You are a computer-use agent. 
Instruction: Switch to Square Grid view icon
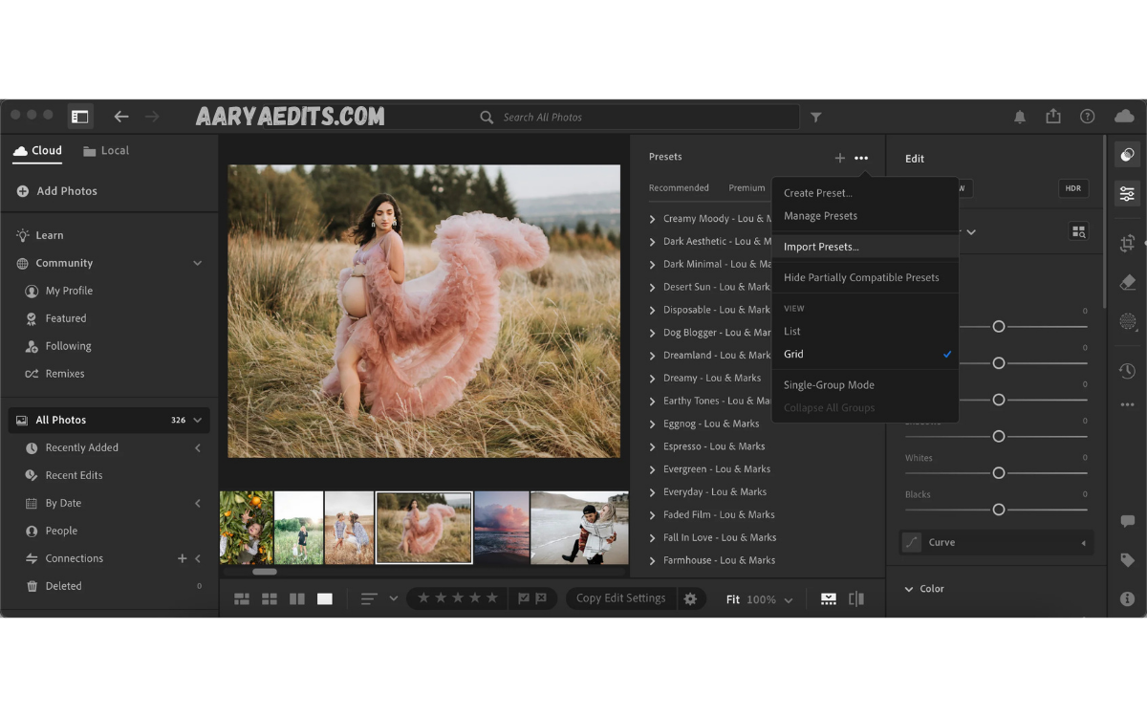tap(270, 598)
